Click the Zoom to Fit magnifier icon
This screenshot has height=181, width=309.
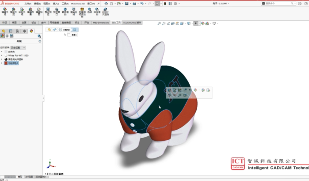click(159, 23)
